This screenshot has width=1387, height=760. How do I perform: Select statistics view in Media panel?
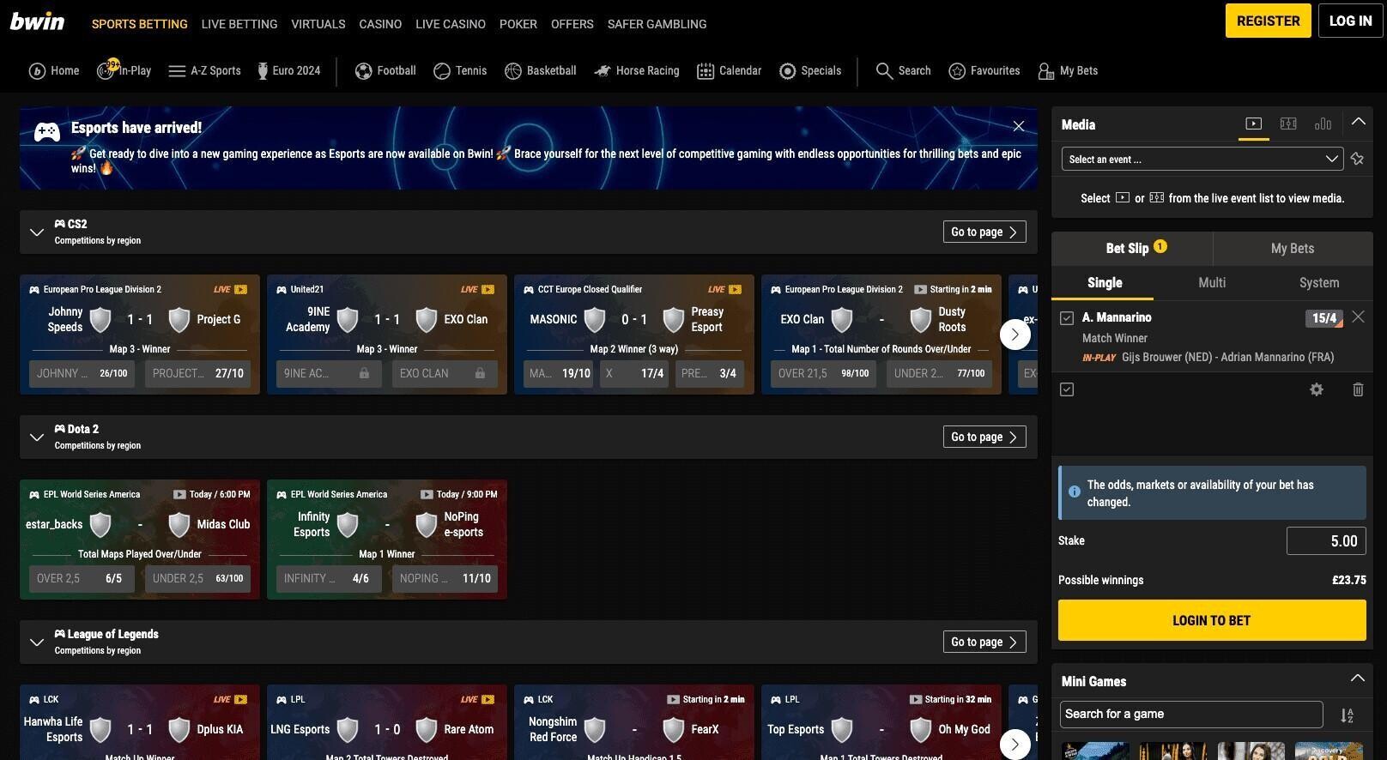[x=1323, y=124]
